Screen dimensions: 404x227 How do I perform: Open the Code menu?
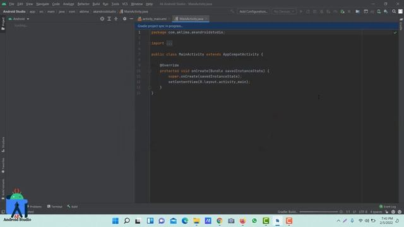click(56, 4)
